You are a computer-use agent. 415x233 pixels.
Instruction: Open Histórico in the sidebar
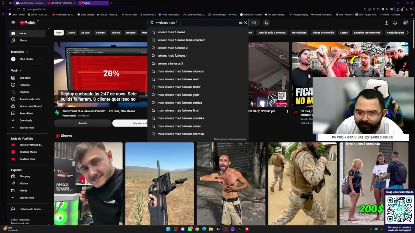(x=28, y=85)
